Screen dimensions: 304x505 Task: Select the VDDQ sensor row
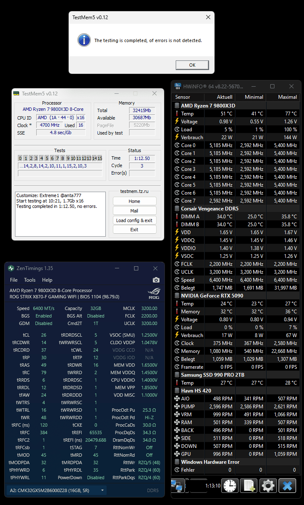(236, 240)
